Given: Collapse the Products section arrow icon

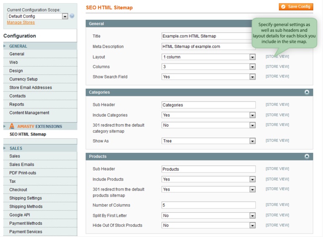Looking at the screenshot, I should [307, 156].
